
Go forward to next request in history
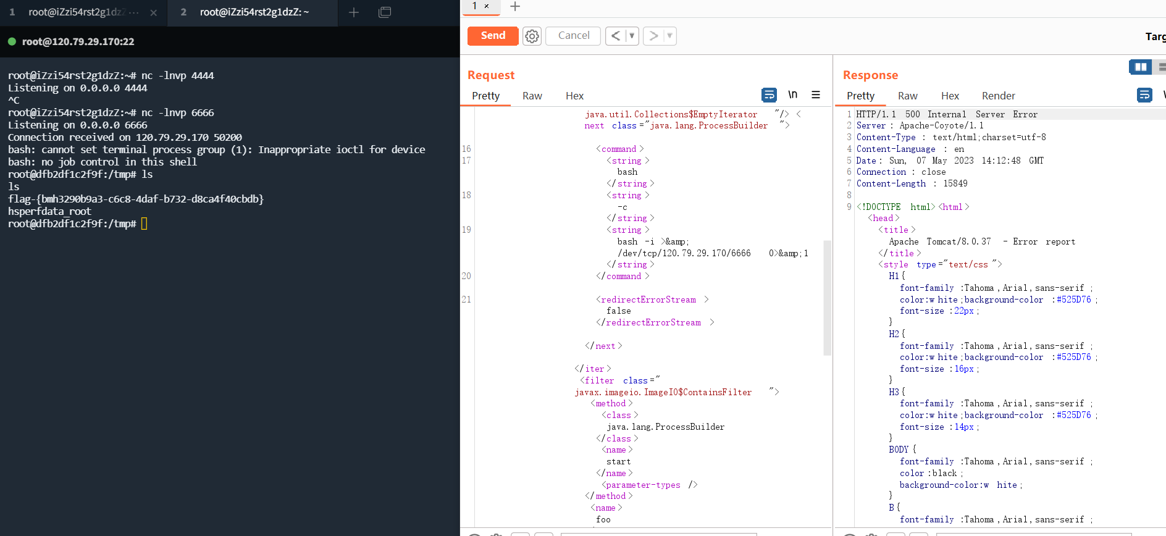(x=653, y=36)
